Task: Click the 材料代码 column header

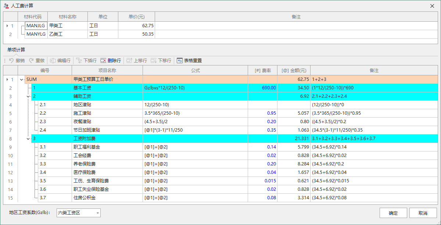Action: pyautogui.click(x=33, y=17)
